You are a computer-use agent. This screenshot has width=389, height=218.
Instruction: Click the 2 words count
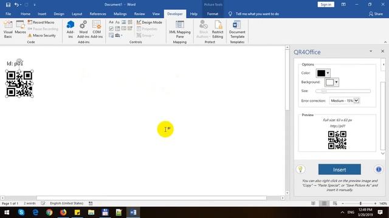pos(30,203)
